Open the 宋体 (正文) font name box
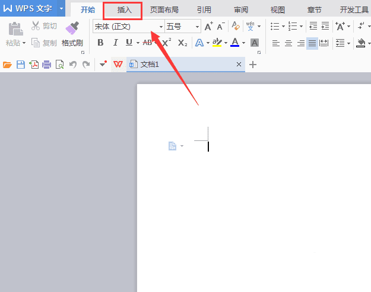 pos(128,27)
